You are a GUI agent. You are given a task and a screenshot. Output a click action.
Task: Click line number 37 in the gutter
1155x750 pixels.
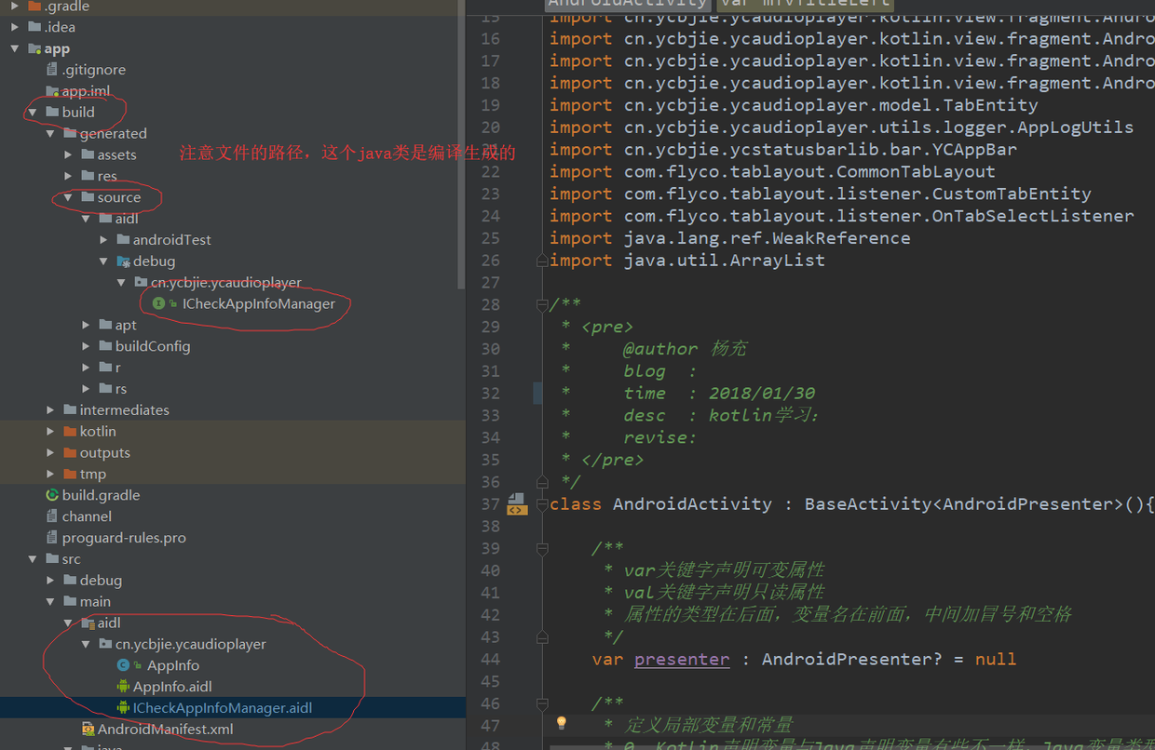point(490,504)
